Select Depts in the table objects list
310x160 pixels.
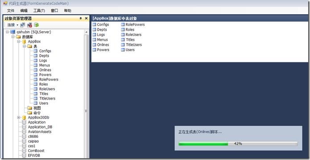102,30
